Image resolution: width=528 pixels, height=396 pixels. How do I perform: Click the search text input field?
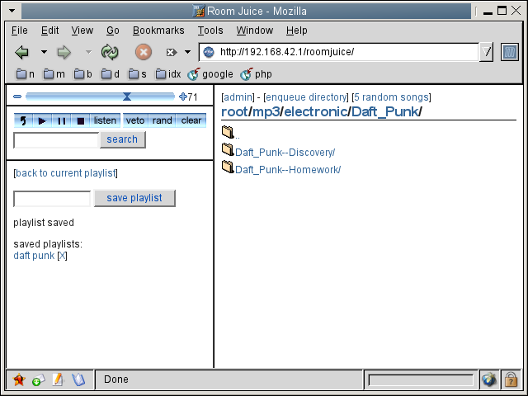click(56, 139)
